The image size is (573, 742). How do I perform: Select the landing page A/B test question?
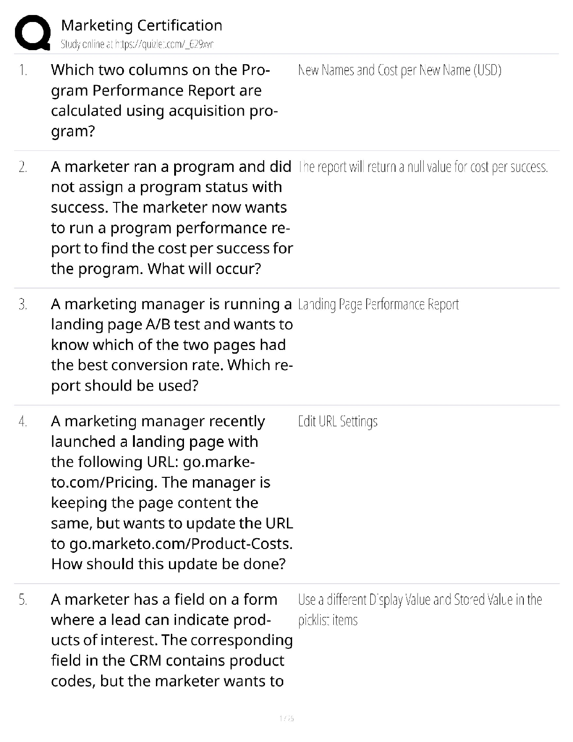click(x=171, y=344)
